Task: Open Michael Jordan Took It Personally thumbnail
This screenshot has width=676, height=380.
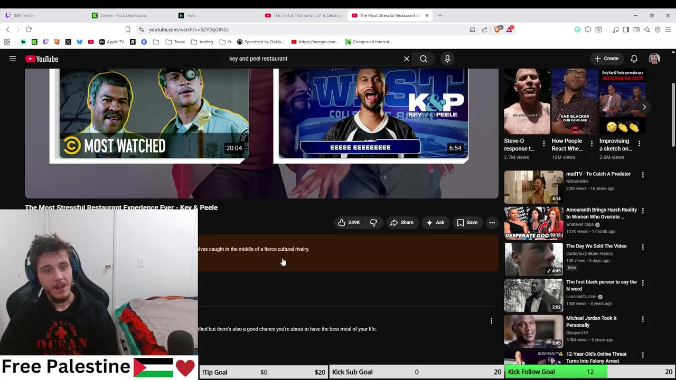Action: pos(533,331)
